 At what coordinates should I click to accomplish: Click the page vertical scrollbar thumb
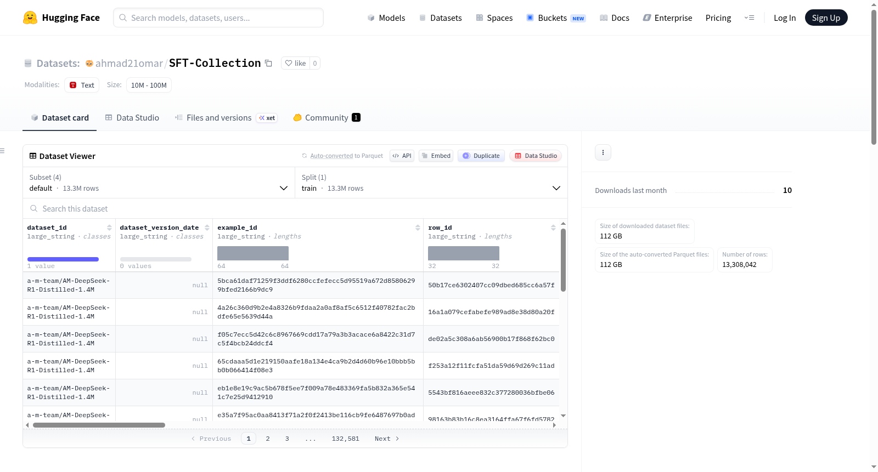(x=874, y=77)
